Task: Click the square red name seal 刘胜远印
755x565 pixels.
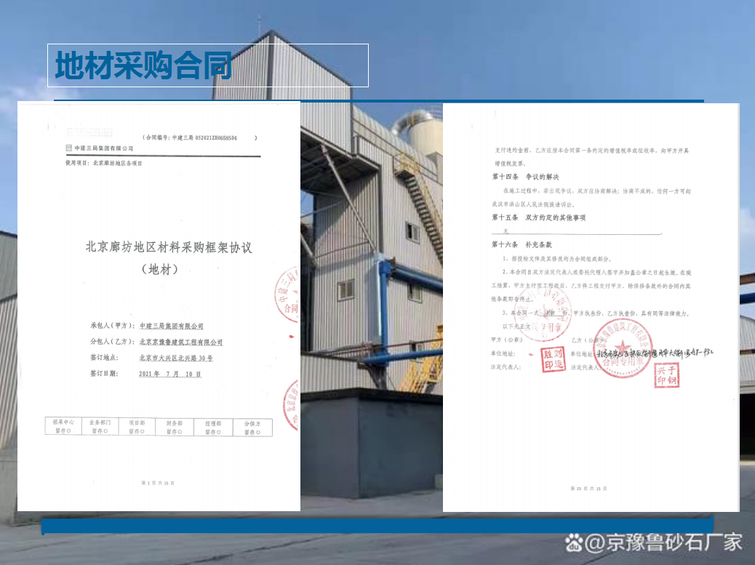Action: (553, 359)
